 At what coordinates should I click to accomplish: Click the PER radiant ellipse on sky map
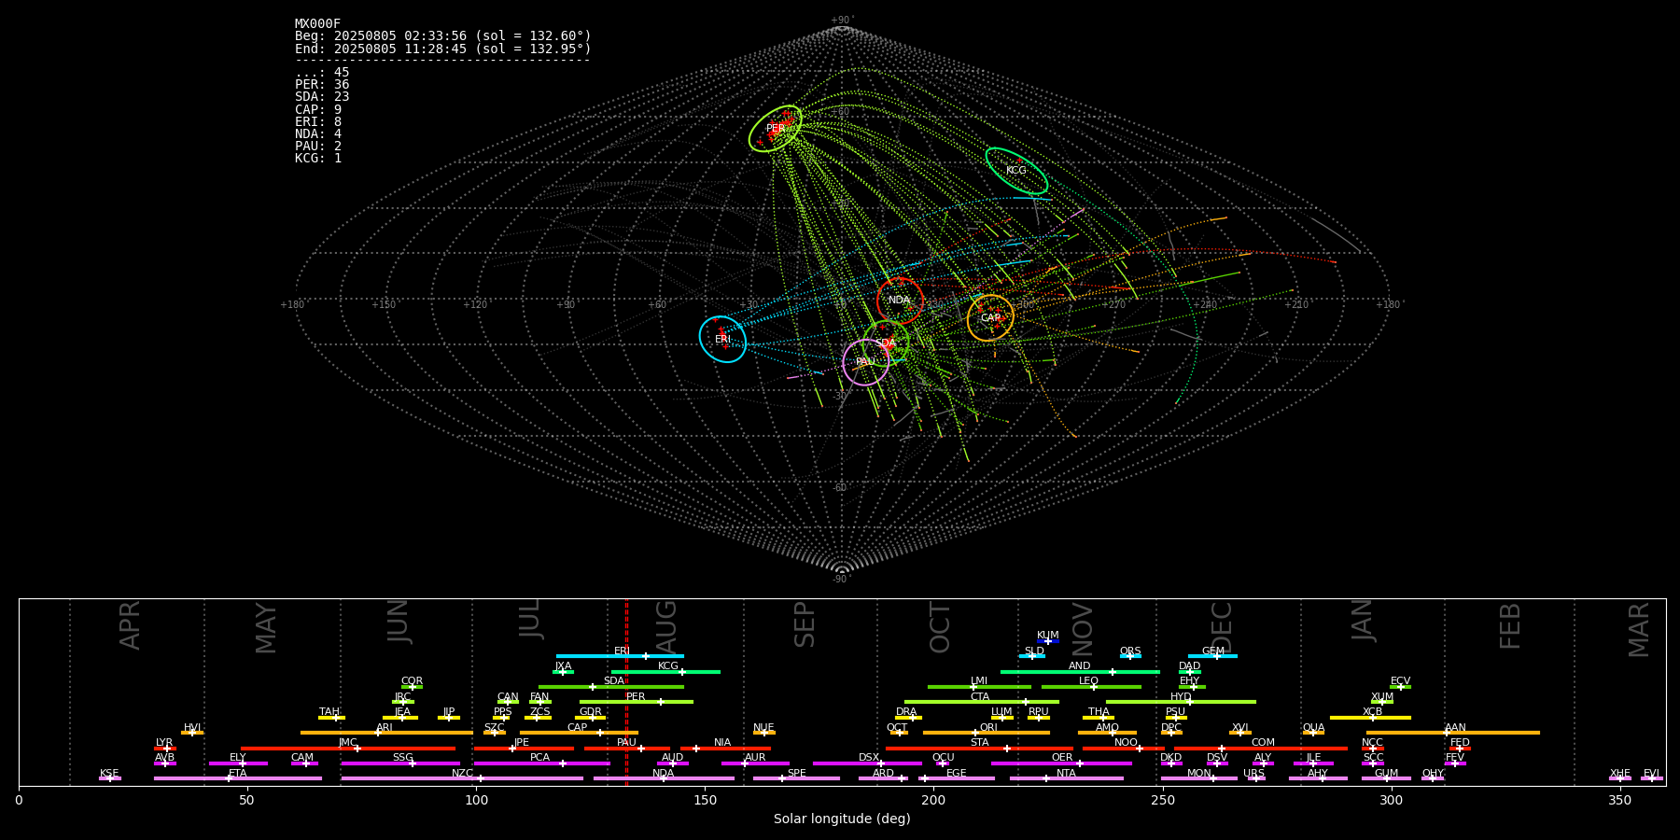point(775,128)
